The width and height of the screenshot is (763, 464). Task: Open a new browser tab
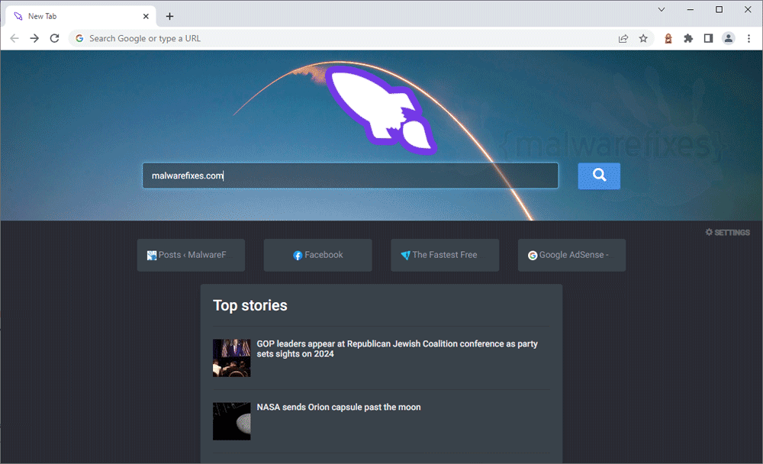tap(169, 16)
